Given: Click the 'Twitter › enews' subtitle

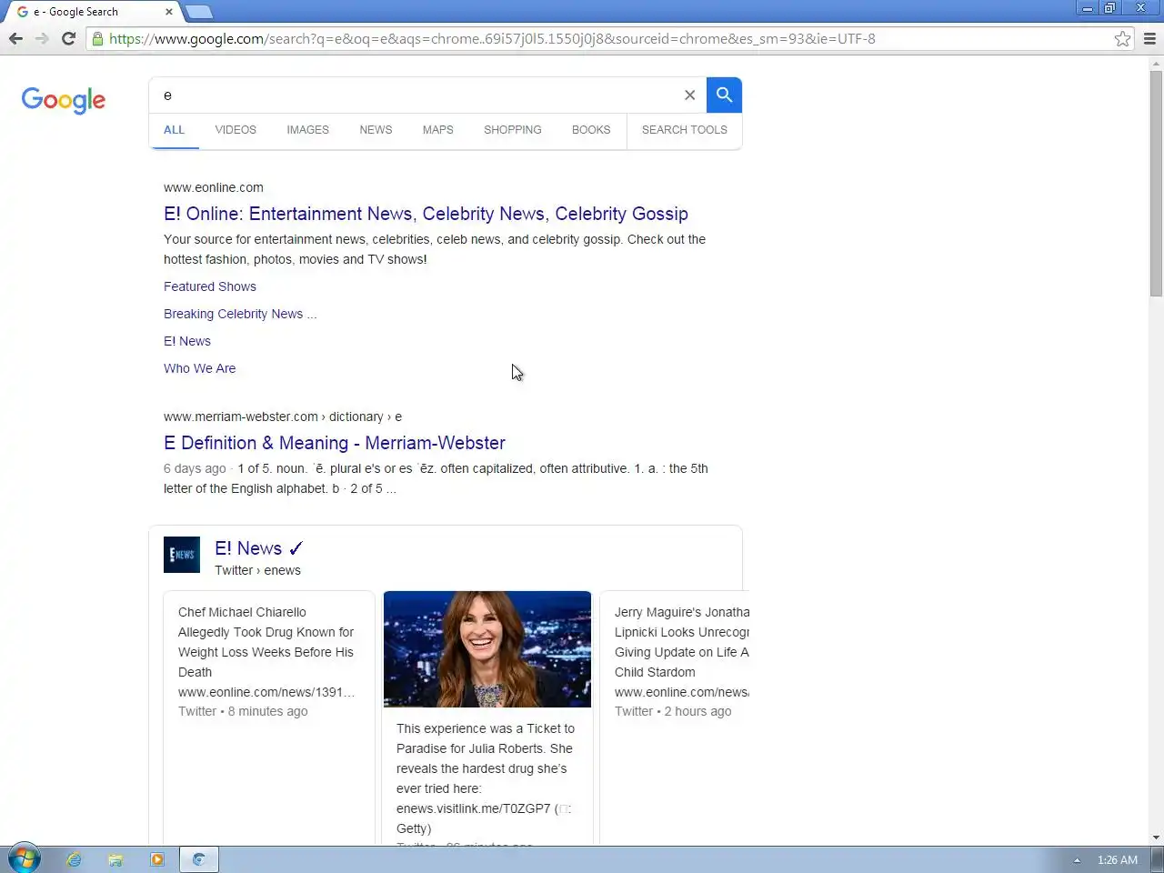Looking at the screenshot, I should point(257,570).
